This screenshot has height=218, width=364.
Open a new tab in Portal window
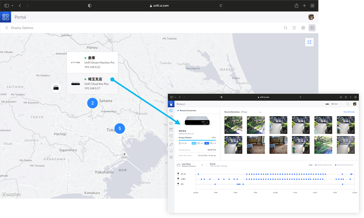[304, 5]
